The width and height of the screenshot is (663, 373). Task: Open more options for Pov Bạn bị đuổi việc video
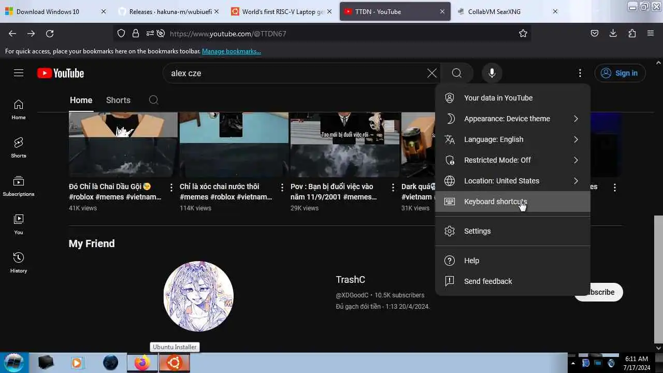(x=393, y=187)
